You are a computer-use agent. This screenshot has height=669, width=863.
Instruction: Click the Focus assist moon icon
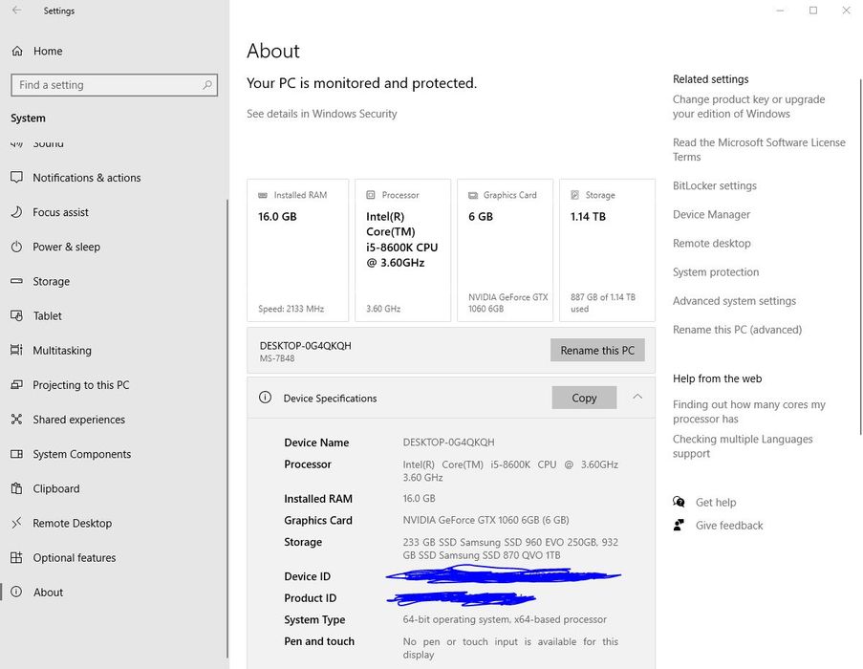point(16,212)
